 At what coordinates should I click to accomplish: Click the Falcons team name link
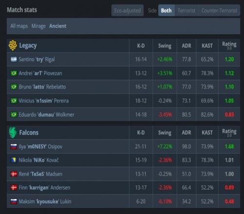pyautogui.click(x=29, y=132)
